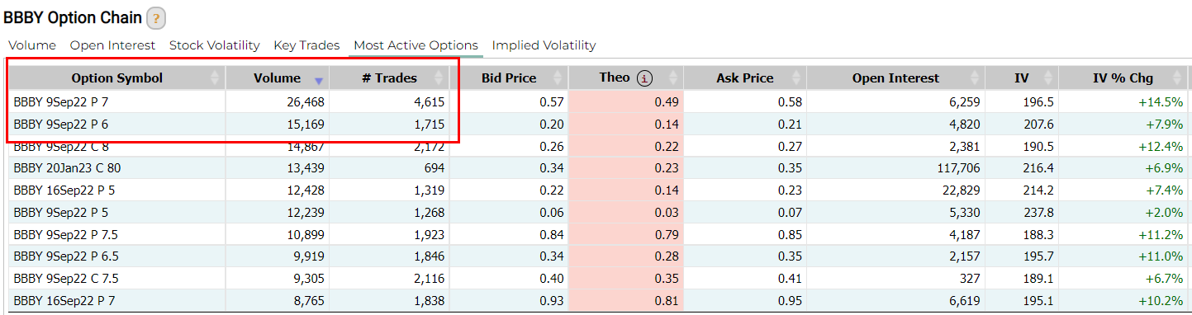Viewport: 1192px width, 315px height.
Task: Select the Most Active Options tab
Action: pos(416,45)
